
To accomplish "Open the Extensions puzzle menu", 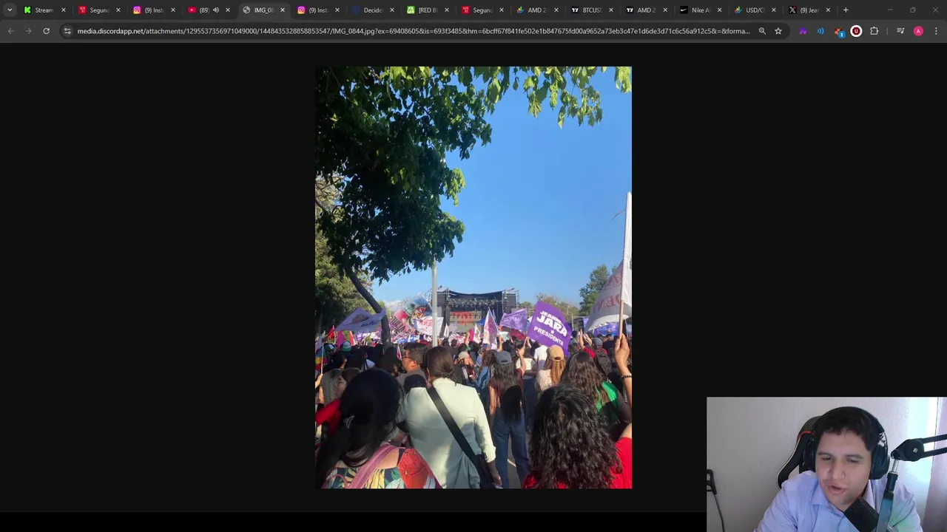I will coord(874,31).
